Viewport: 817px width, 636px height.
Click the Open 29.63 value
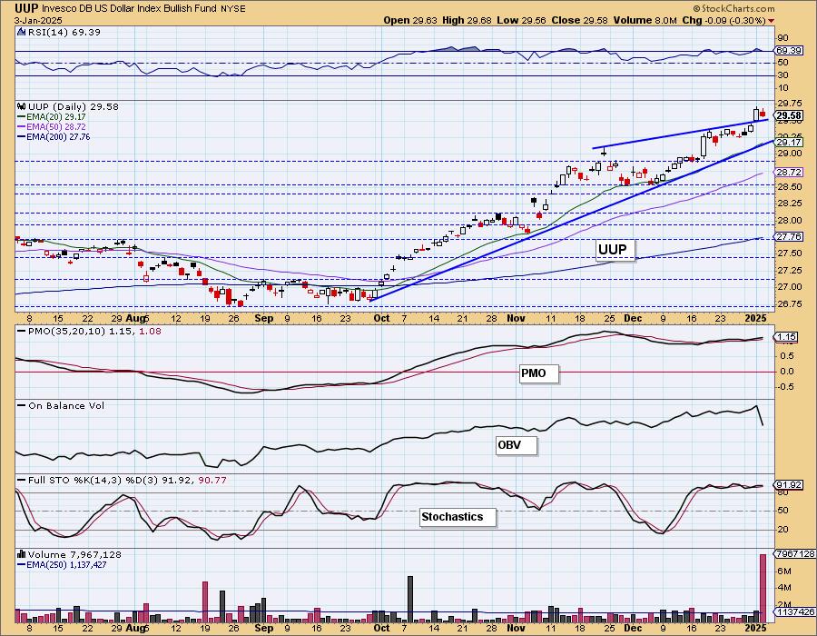click(x=410, y=20)
